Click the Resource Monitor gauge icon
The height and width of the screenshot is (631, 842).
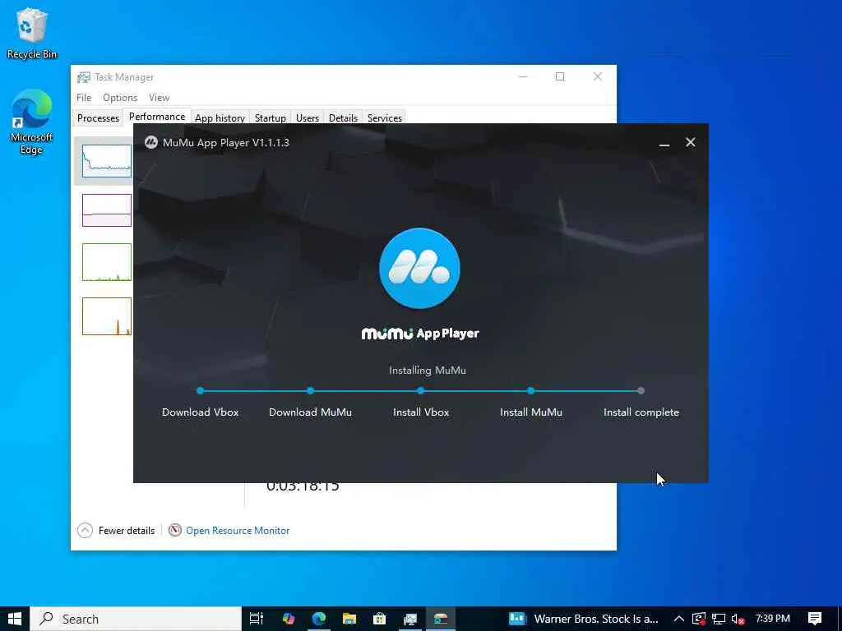[x=174, y=530]
